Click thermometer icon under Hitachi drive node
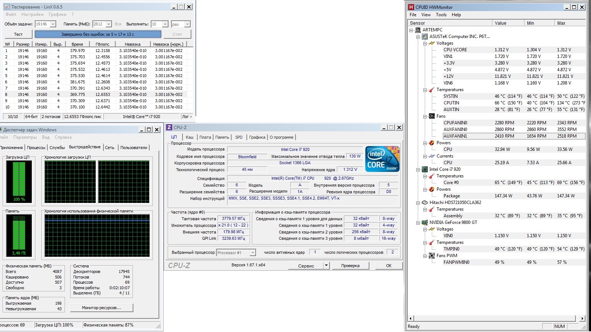The width and height of the screenshot is (591, 332). [x=431, y=209]
